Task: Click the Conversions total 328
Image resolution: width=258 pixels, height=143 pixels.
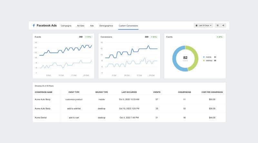Action: (x=147, y=37)
